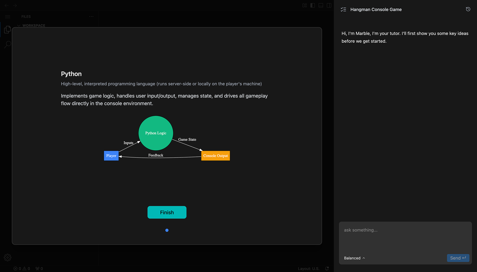Collapse the WORKSPACE tree item

[19, 25]
